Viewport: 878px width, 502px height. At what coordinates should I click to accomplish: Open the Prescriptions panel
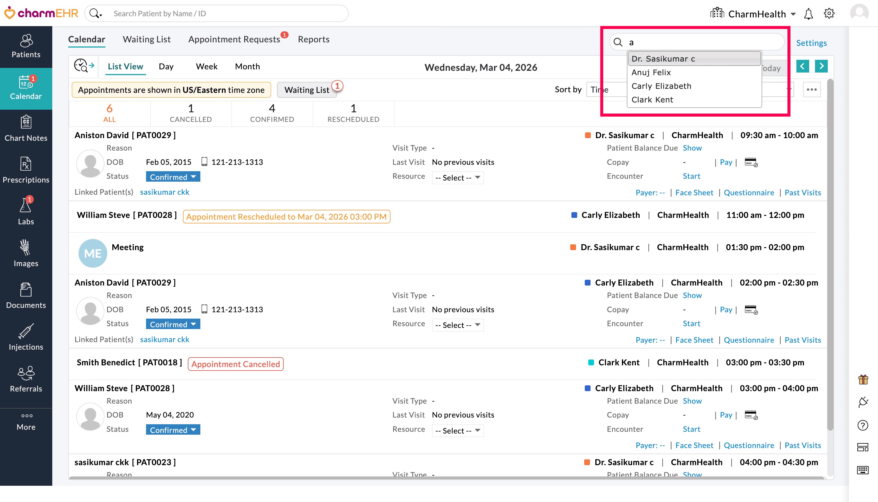click(26, 171)
